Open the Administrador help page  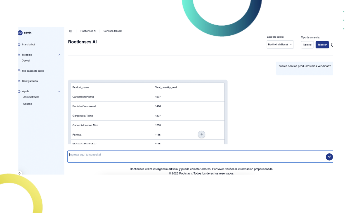tap(31, 97)
